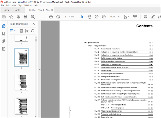Viewport: 161px width, 118px height.
Task: Select page 5 thumbnail
Action: (21, 57)
